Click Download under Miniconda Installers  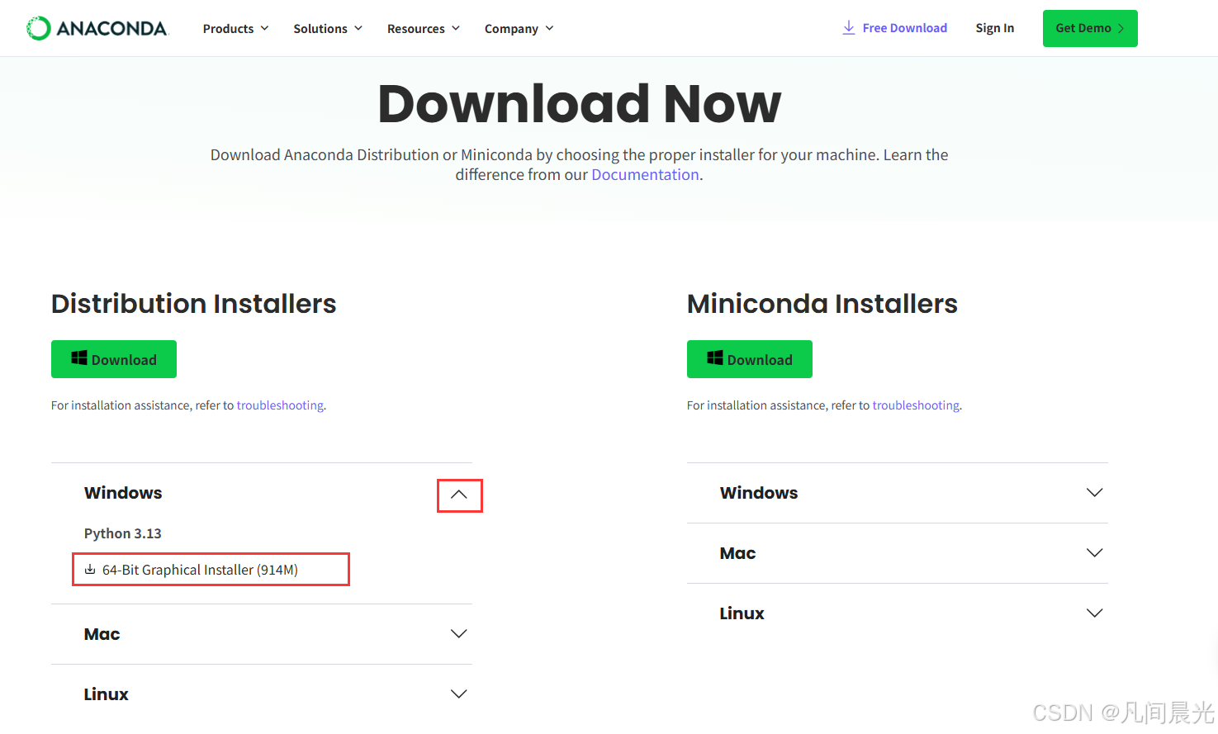750,359
